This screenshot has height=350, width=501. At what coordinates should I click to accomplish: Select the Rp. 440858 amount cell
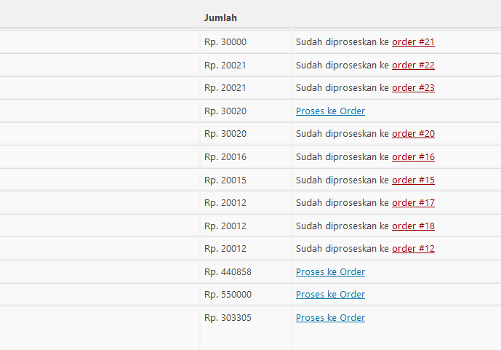[228, 272]
